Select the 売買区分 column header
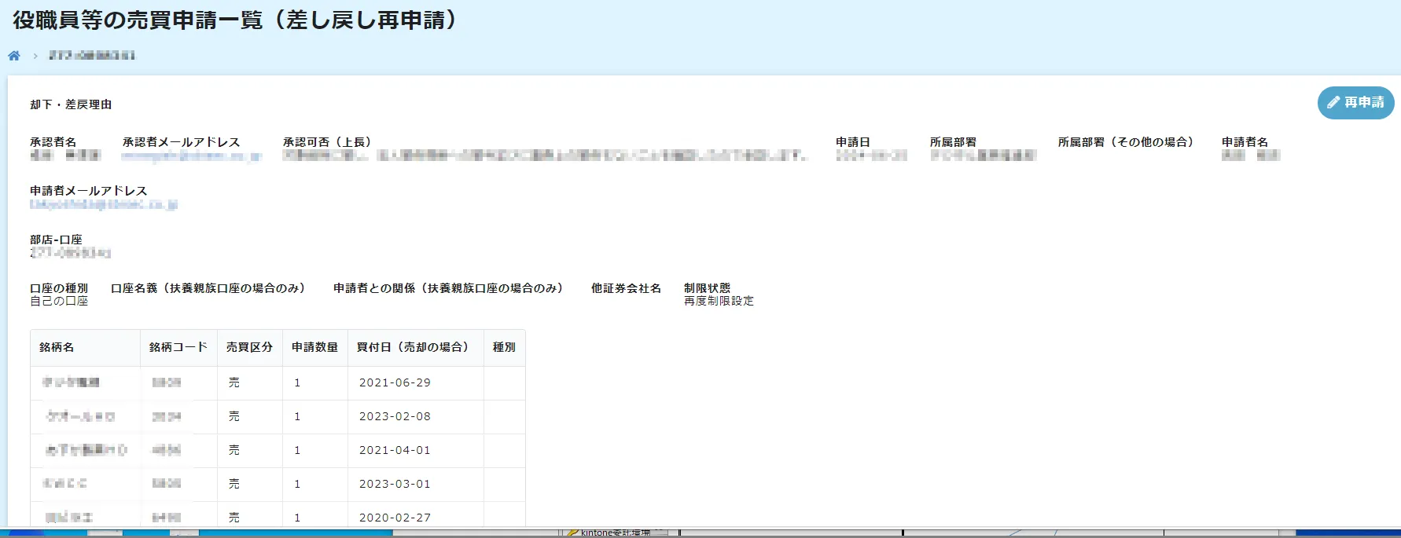1401x538 pixels. coord(249,347)
